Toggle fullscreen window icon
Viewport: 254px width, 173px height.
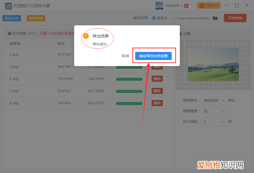pos(237,5)
